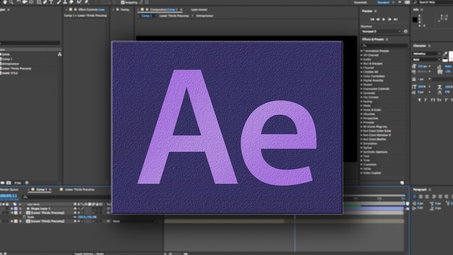Align paragraph text left

click(414, 196)
